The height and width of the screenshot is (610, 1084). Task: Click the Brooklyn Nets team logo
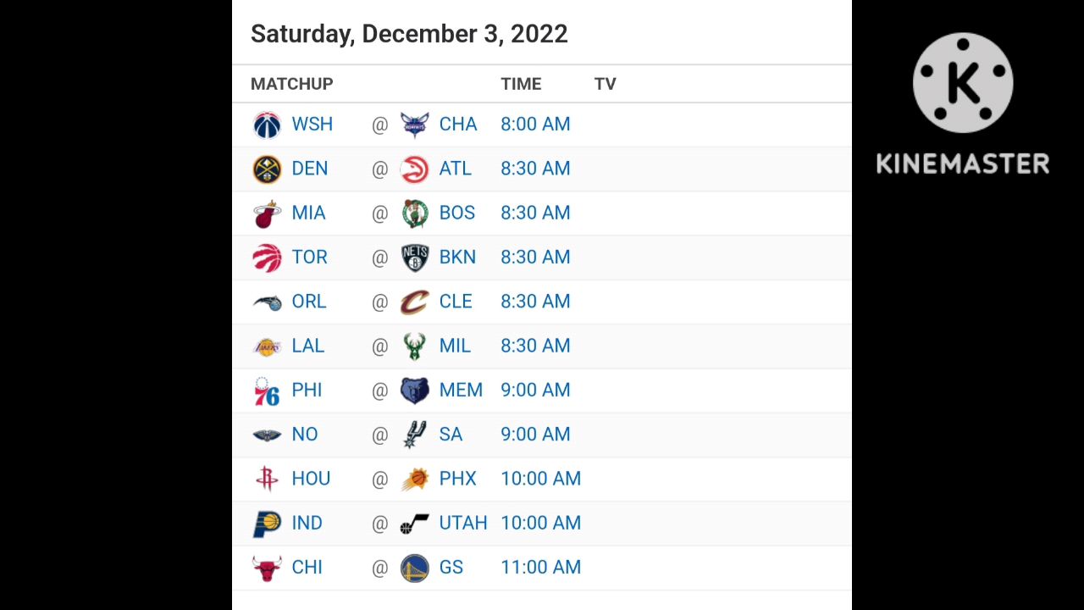click(x=414, y=258)
